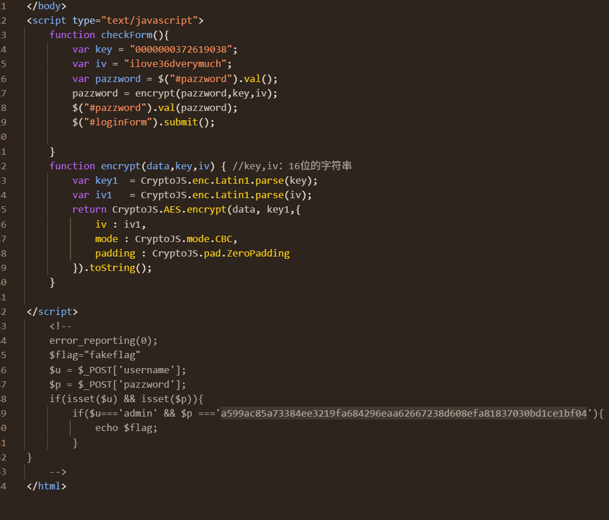The image size is (609, 520).
Task: Click the if(isset($u) && isset($p)) line
Action: pos(126,399)
